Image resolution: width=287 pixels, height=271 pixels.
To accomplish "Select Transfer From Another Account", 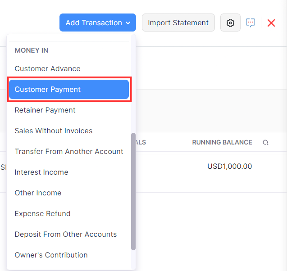I will coord(69,152).
